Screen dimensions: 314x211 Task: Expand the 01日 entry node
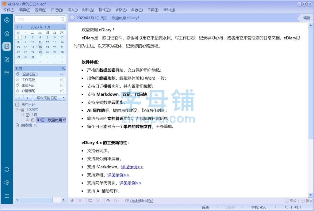coord(27,120)
